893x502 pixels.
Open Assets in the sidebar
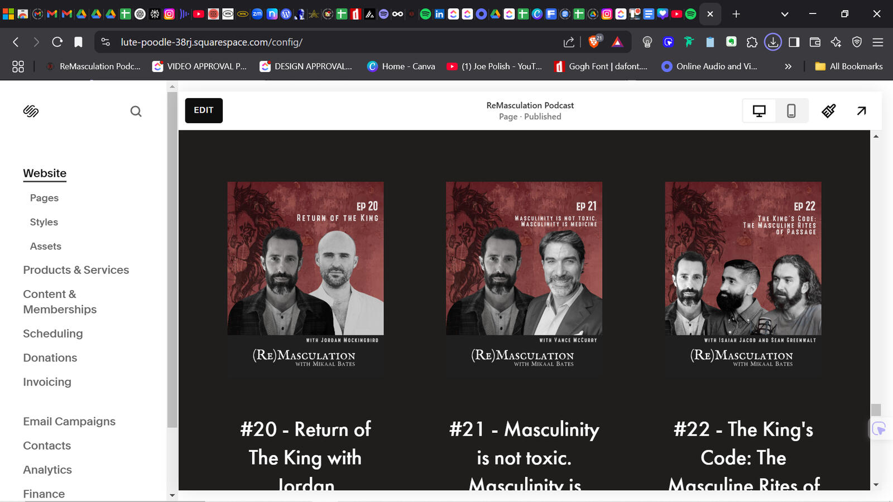[x=46, y=246]
